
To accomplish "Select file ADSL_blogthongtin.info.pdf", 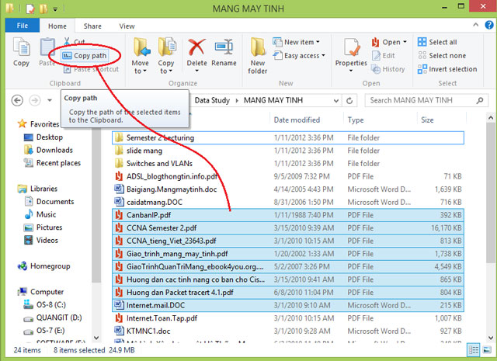I will pos(288,176).
